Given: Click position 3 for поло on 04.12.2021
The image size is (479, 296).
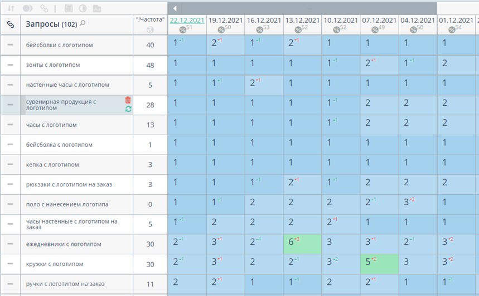Looking at the screenshot, I should click(x=418, y=204).
